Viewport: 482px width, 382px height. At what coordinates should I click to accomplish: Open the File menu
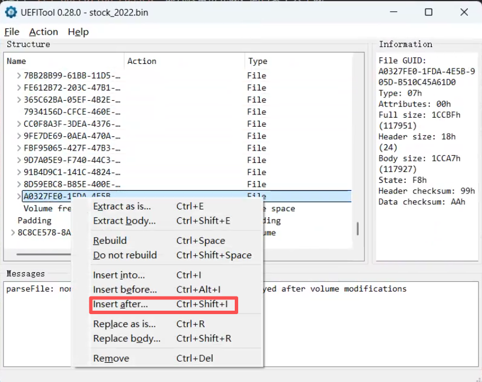pyautogui.click(x=12, y=32)
